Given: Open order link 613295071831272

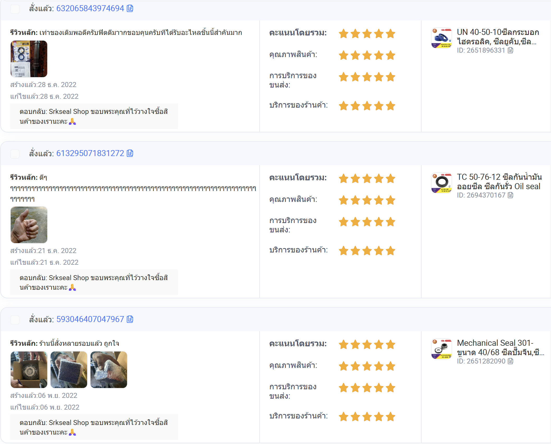Looking at the screenshot, I should 90,153.
